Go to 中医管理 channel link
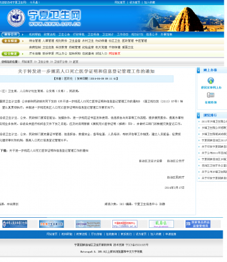The height and width of the screenshot is (262, 227). (141, 41)
